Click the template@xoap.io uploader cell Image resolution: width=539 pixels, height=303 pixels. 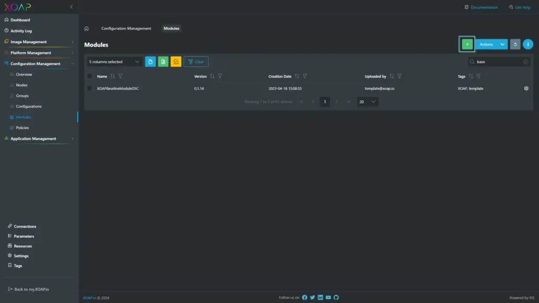(x=379, y=88)
